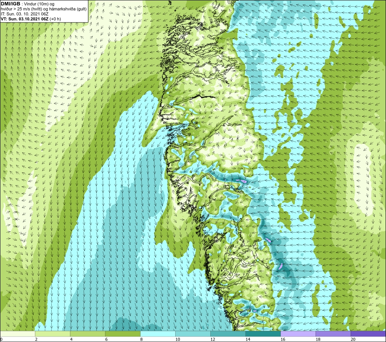Image resolution: width=386 pixels, height=342 pixels.
Task: Click the 14–16 m/s dark teal swatch
Action: [x=263, y=334]
